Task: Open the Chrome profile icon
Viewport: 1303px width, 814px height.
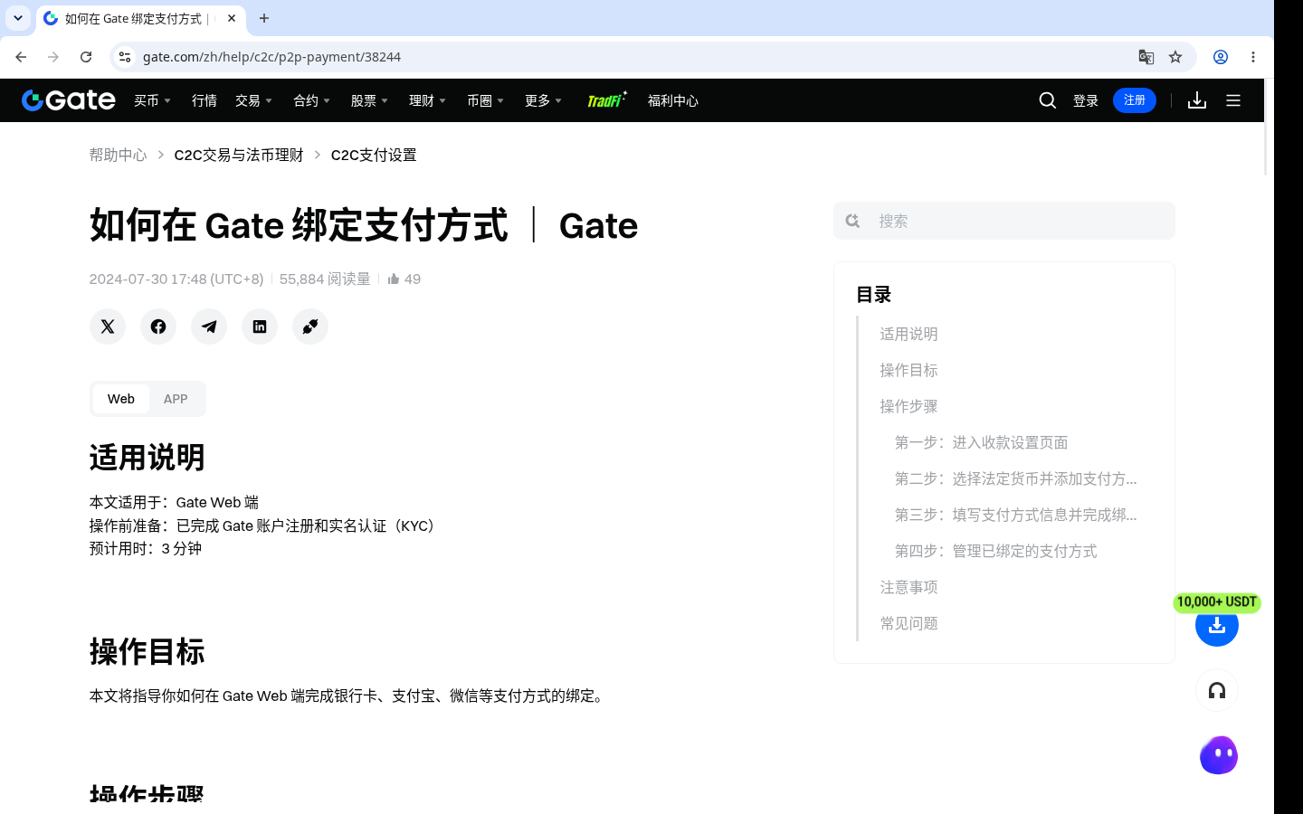Action: coord(1221,57)
